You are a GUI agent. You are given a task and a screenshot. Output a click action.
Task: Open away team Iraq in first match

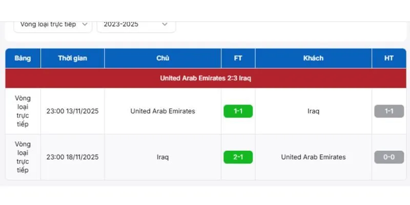313,111
